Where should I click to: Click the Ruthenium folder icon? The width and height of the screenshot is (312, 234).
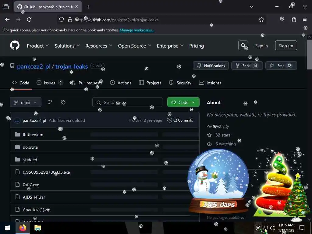(x=17, y=134)
